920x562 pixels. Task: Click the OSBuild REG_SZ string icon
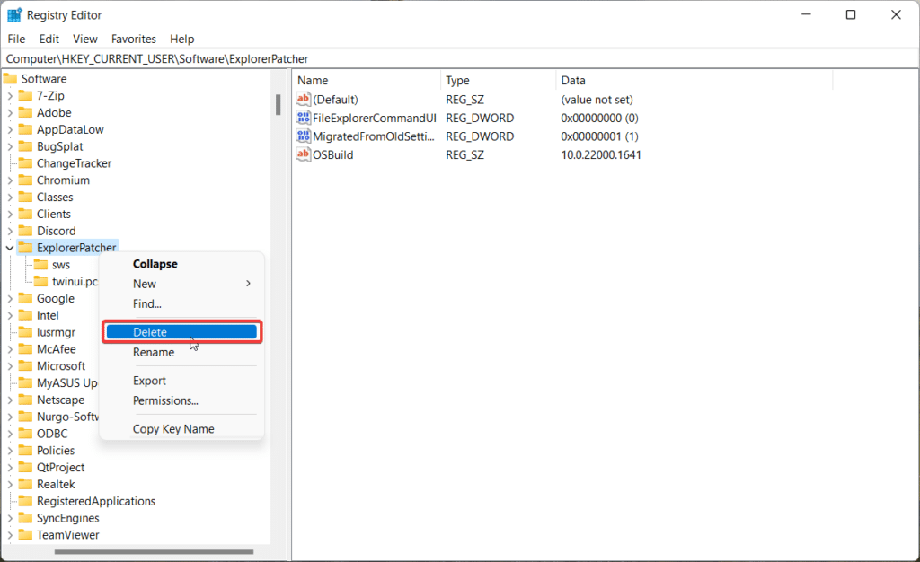click(x=303, y=154)
